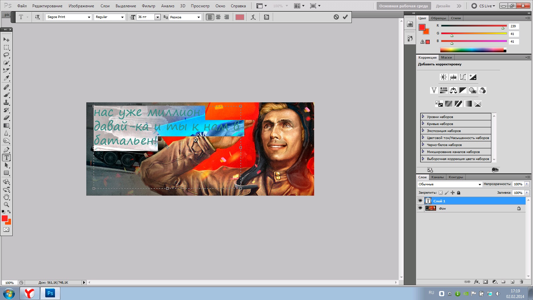This screenshot has height=300, width=533.
Task: Commit text edits with the checkmark
Action: tap(345, 17)
